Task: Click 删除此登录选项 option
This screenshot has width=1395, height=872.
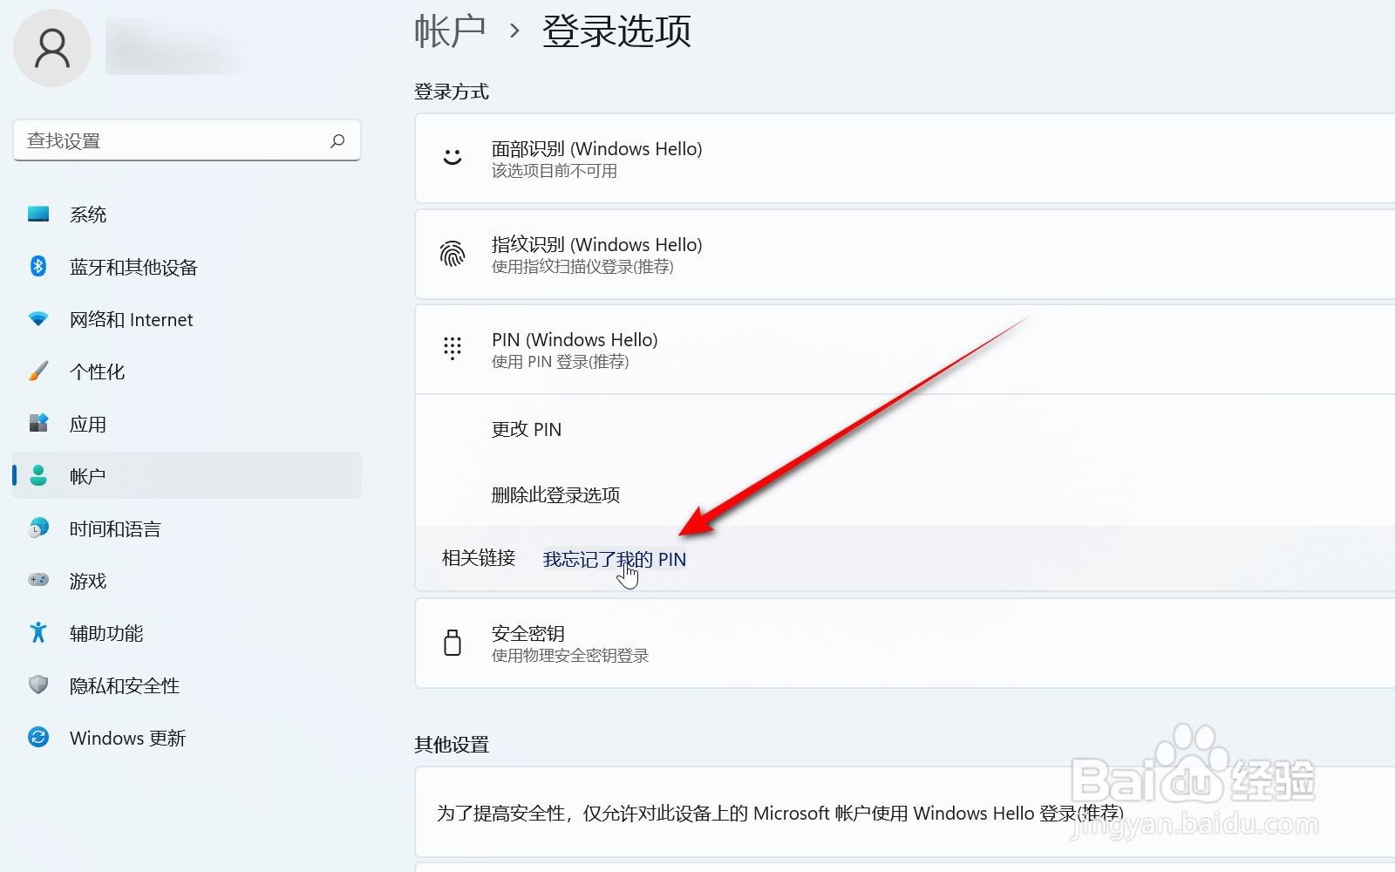Action: [555, 494]
